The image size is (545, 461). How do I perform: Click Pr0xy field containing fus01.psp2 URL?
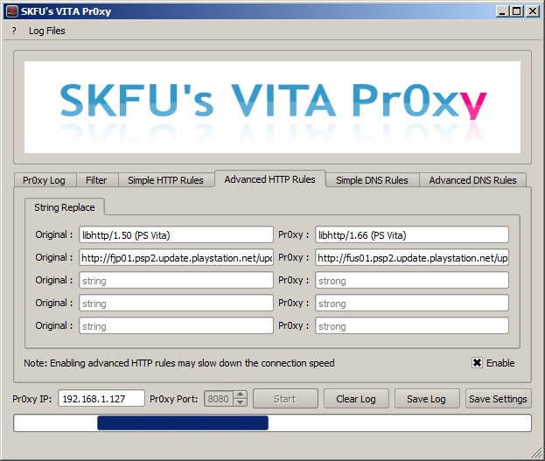(x=412, y=257)
